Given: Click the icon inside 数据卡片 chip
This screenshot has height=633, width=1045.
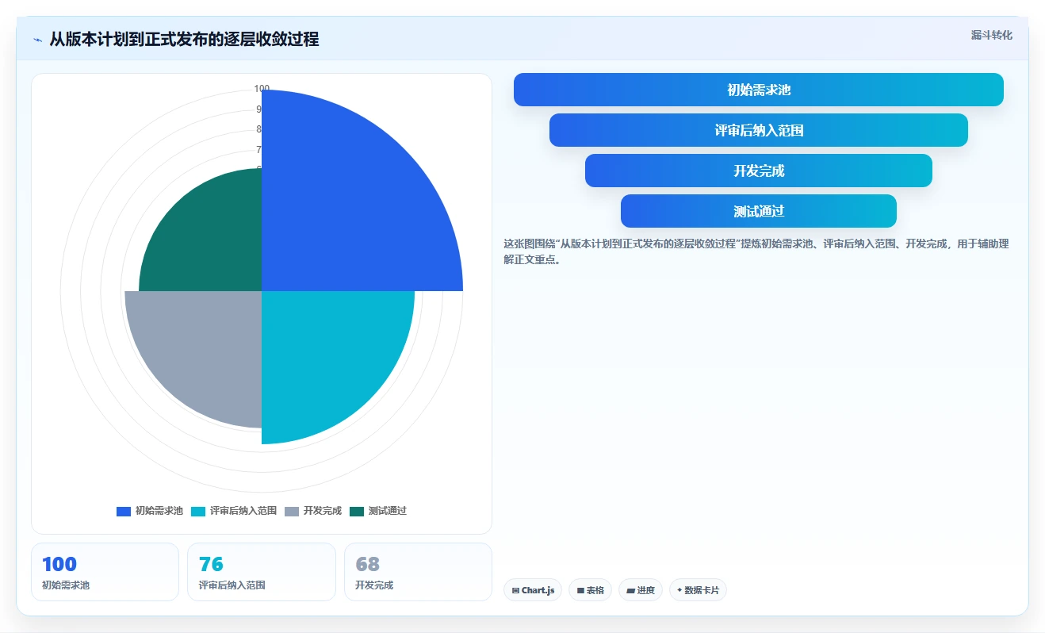Looking at the screenshot, I should (x=679, y=590).
